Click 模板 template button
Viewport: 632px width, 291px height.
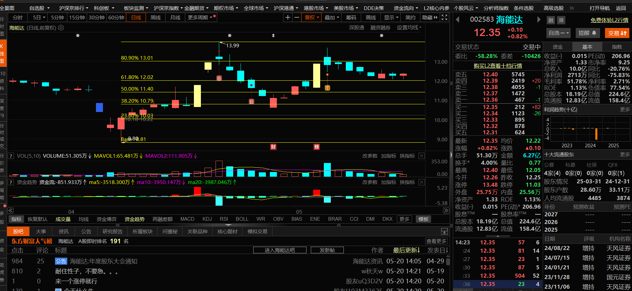[423, 219]
